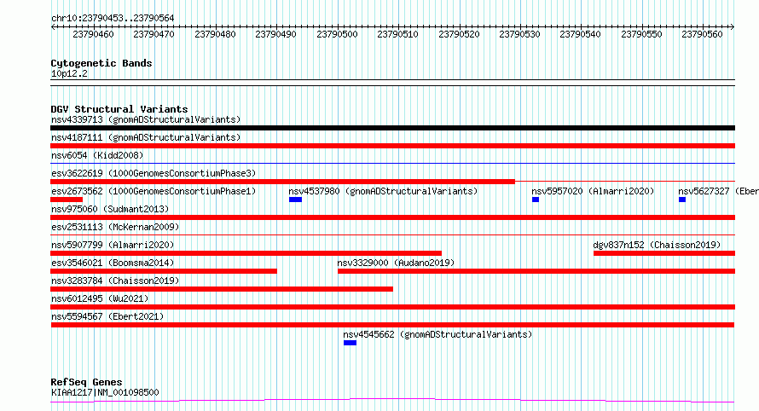This screenshot has height=411, width=759.
Task: Click the red bar under nsv3329000
Action: coord(536,271)
